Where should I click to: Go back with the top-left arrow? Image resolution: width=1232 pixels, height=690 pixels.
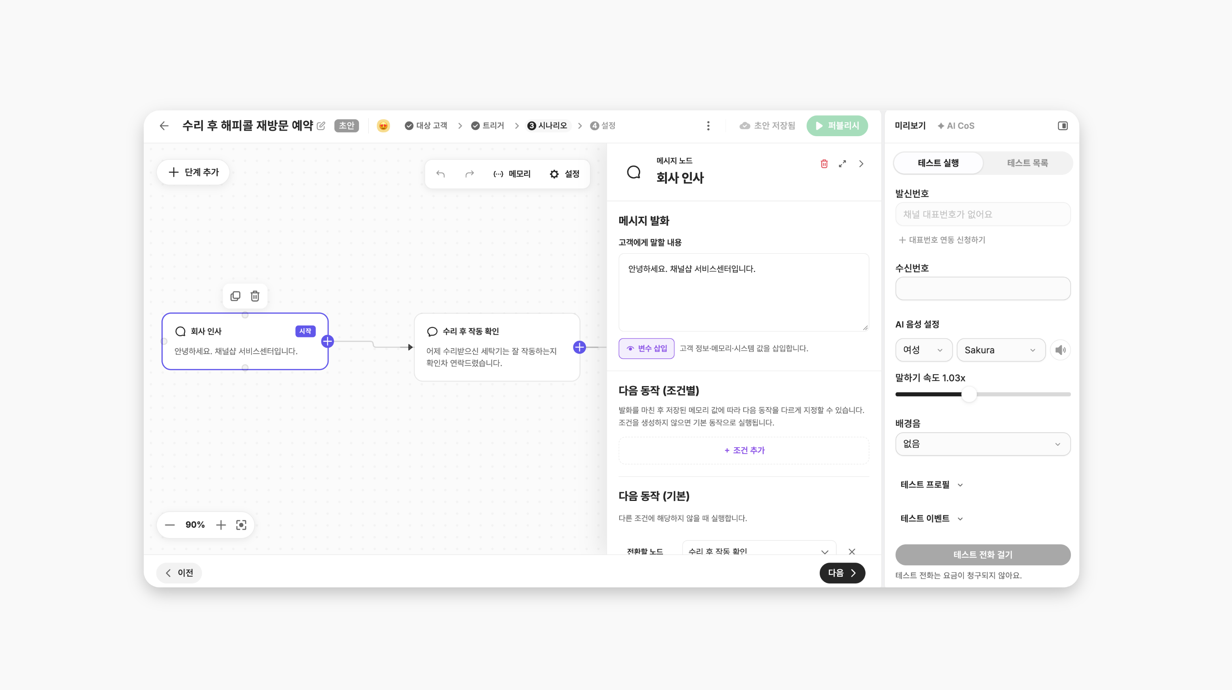(164, 126)
